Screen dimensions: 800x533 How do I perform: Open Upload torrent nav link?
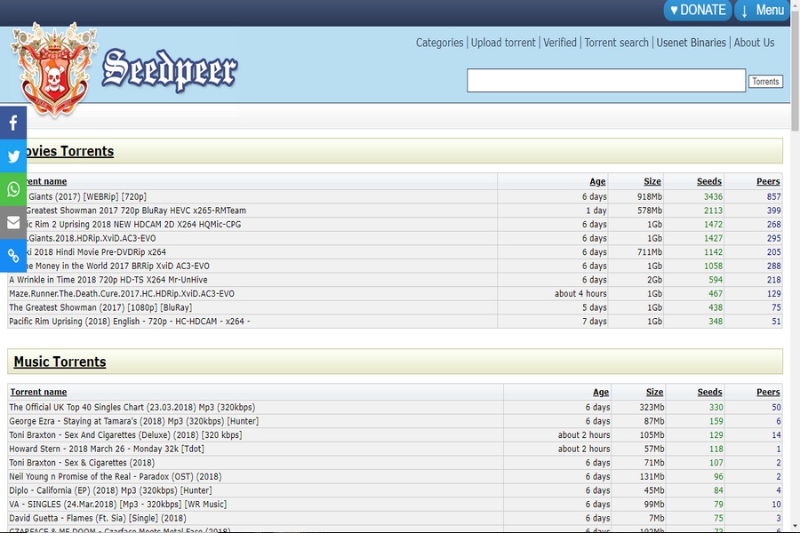point(503,43)
